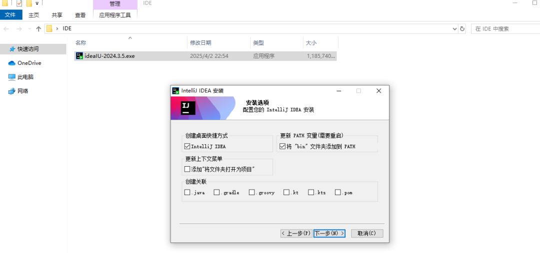
Task: Go up one folder level in Explorer
Action: click(x=38, y=29)
